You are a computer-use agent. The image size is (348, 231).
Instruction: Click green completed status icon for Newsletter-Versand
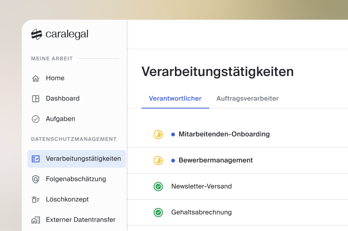[158, 186]
